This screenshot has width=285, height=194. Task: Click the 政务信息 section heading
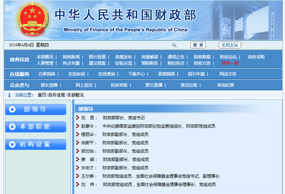point(20,60)
